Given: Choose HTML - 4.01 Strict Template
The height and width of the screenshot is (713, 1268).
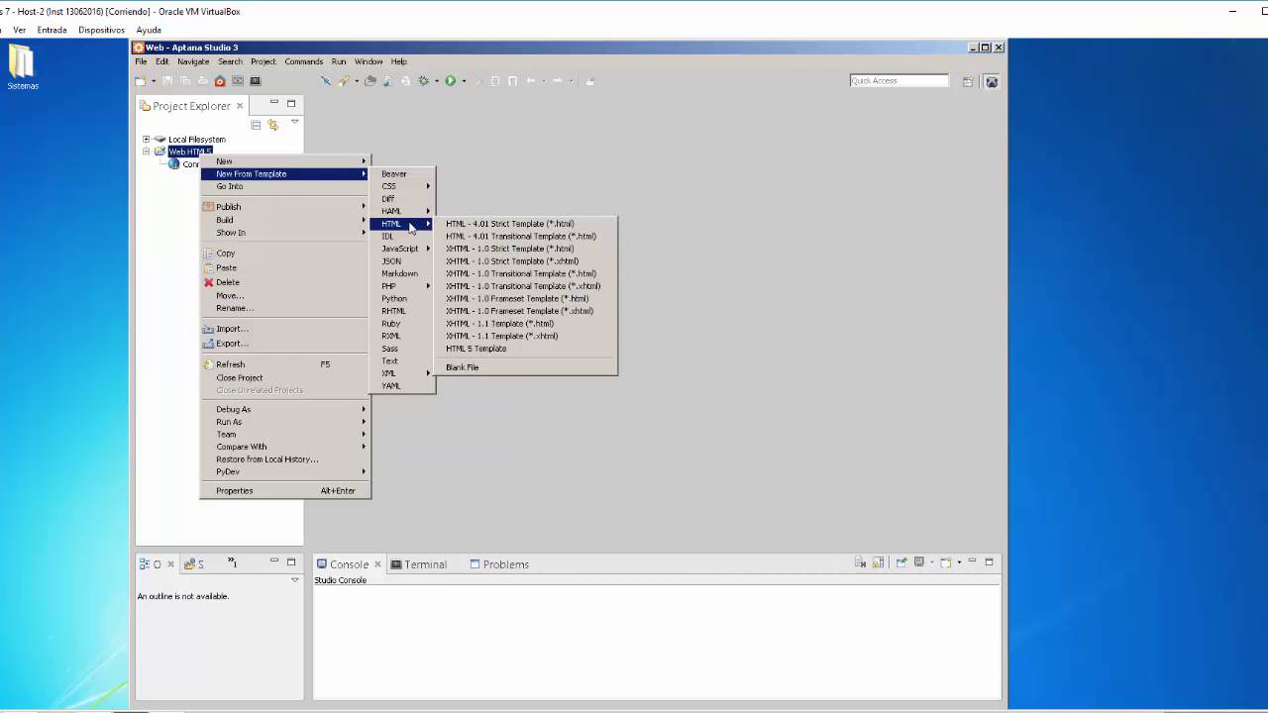Looking at the screenshot, I should pos(527,224).
